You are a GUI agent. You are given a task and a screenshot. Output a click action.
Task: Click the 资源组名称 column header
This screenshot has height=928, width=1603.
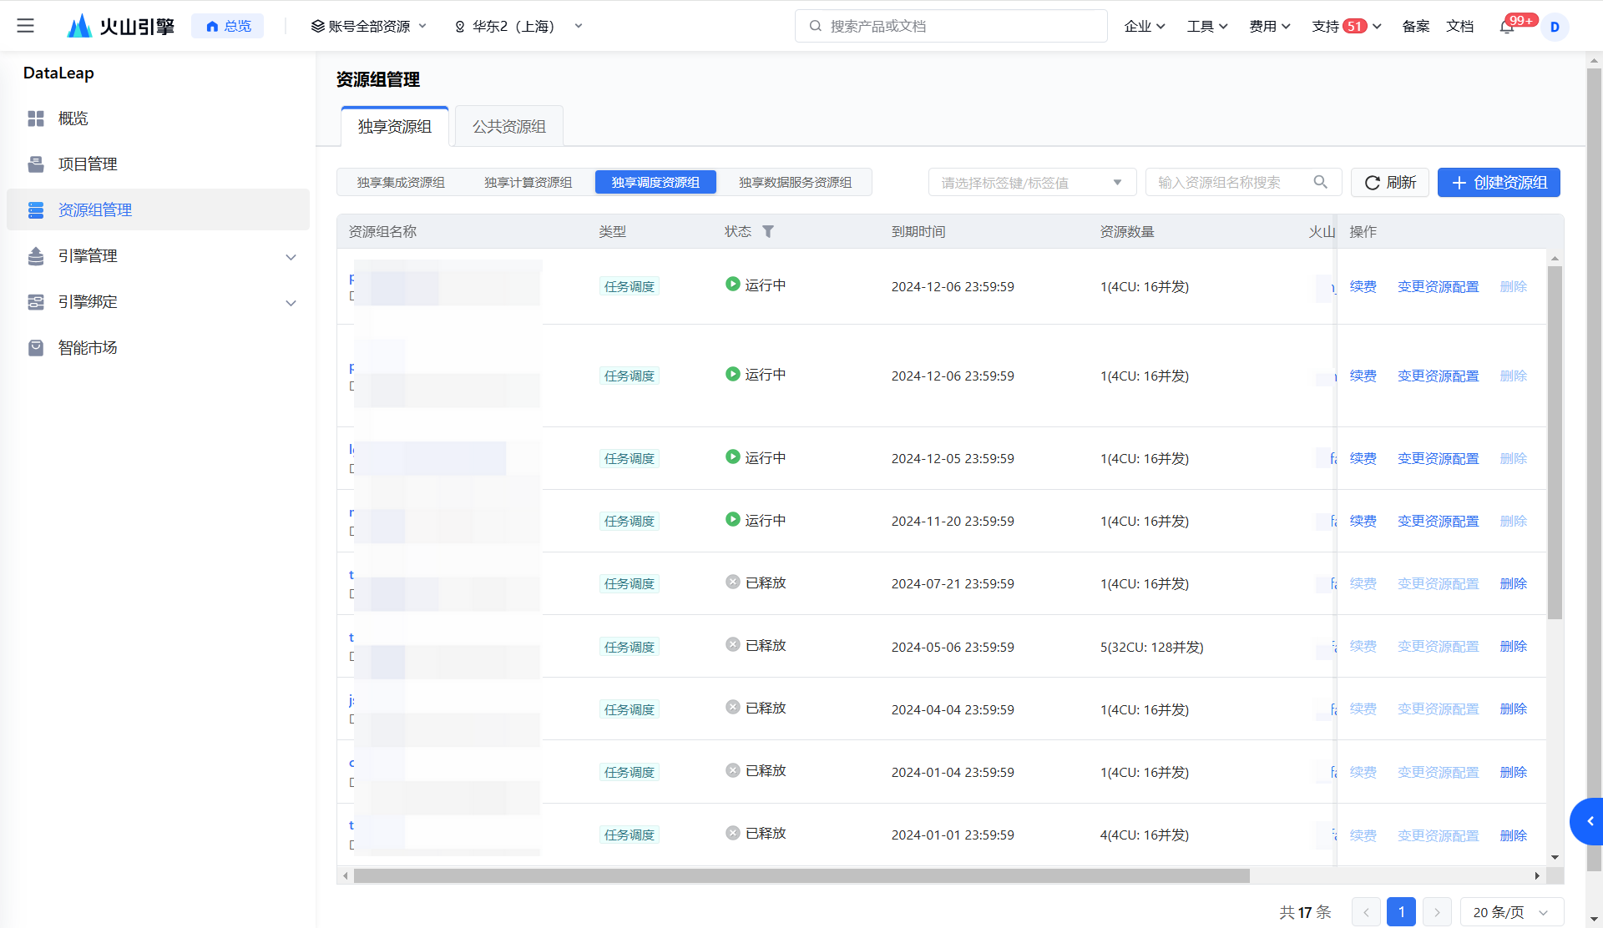coord(382,232)
